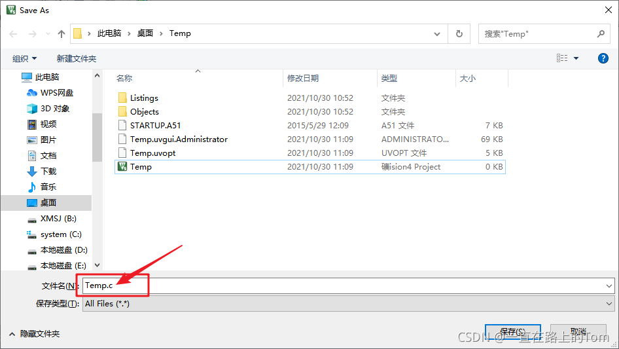The height and width of the screenshot is (349, 619).
Task: Click the Forward navigation arrow
Action: tap(32, 34)
